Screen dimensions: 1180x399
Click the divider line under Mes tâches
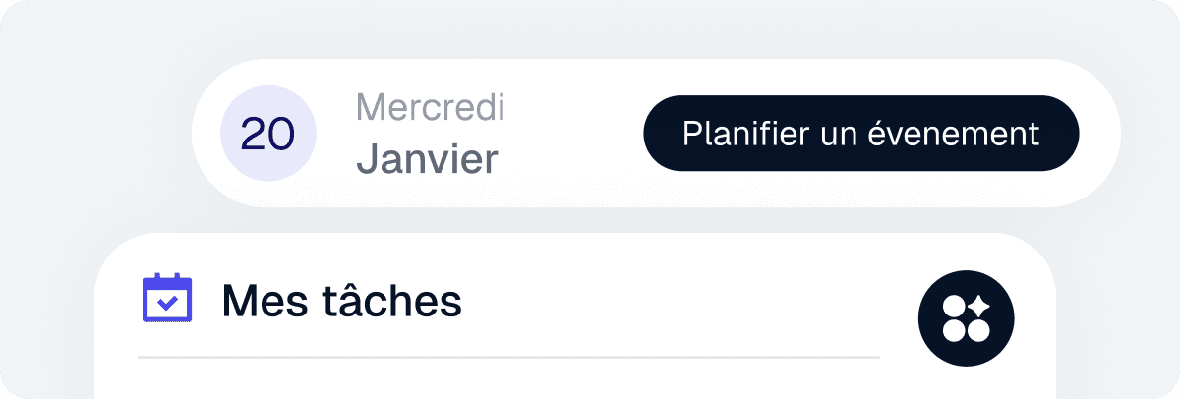(x=508, y=357)
